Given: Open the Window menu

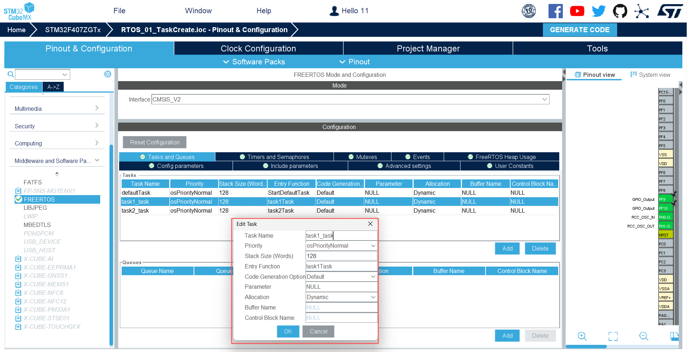Looking at the screenshot, I should [198, 11].
